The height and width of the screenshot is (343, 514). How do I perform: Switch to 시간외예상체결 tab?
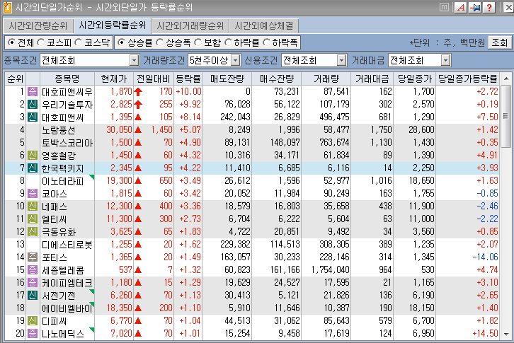(264, 26)
